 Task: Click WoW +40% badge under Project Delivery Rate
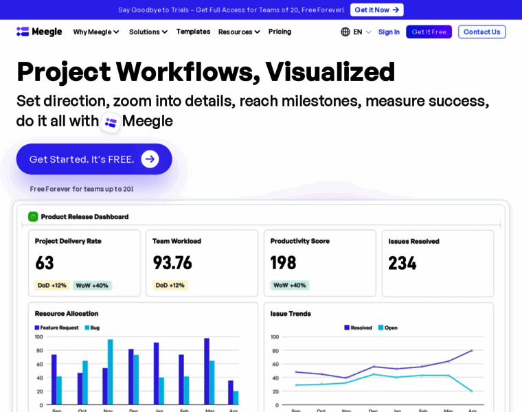(92, 286)
